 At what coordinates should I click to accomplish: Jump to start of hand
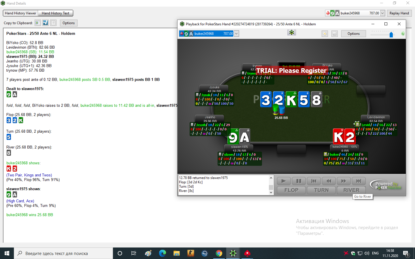coord(314,181)
